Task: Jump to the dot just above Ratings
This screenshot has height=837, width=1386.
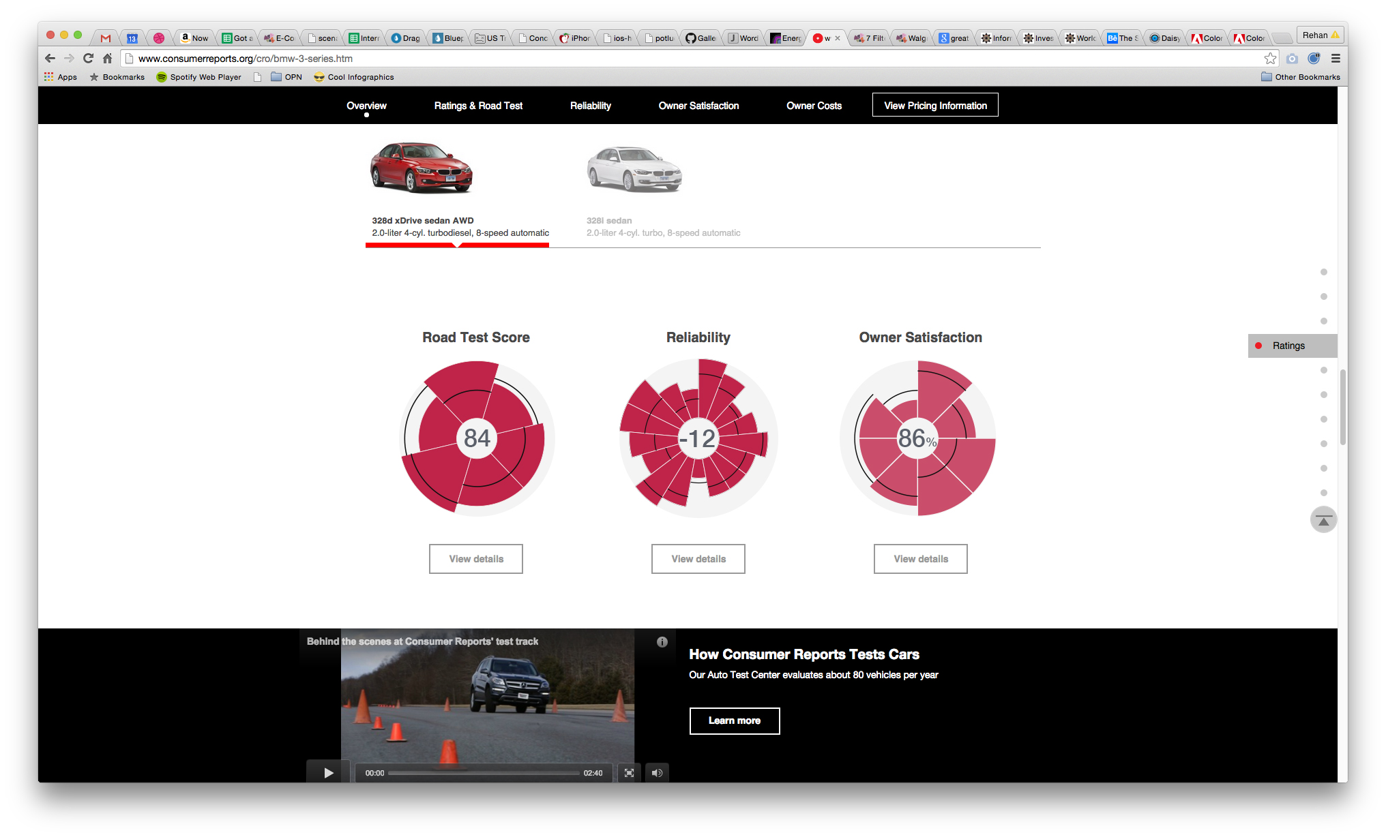Action: coord(1324,321)
